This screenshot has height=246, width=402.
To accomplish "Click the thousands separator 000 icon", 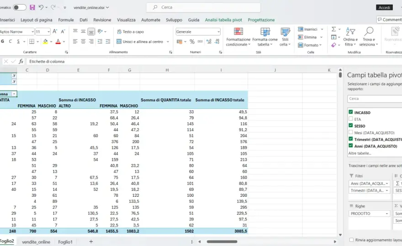I will click(x=200, y=41).
